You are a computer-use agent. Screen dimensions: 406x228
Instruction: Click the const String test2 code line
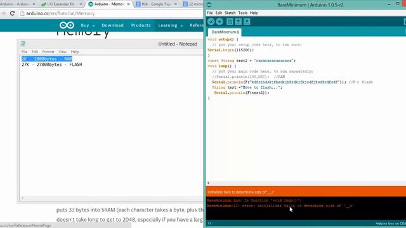pyautogui.click(x=251, y=61)
